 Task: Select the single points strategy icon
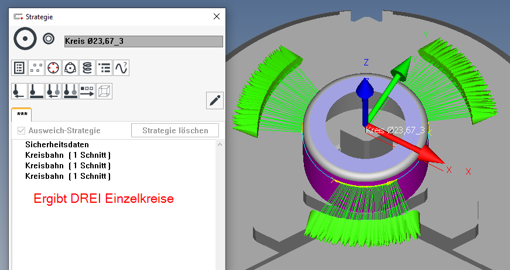coord(36,68)
